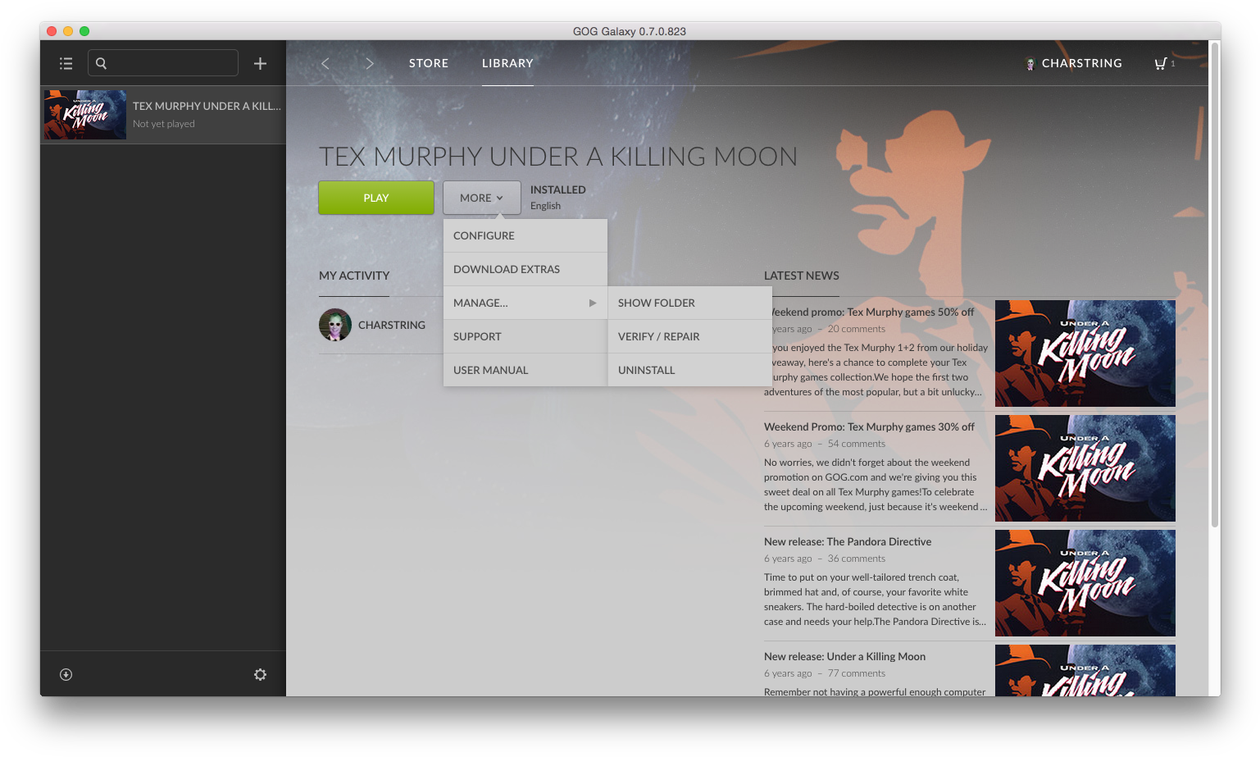Click the INSTALLED status text

(x=557, y=189)
